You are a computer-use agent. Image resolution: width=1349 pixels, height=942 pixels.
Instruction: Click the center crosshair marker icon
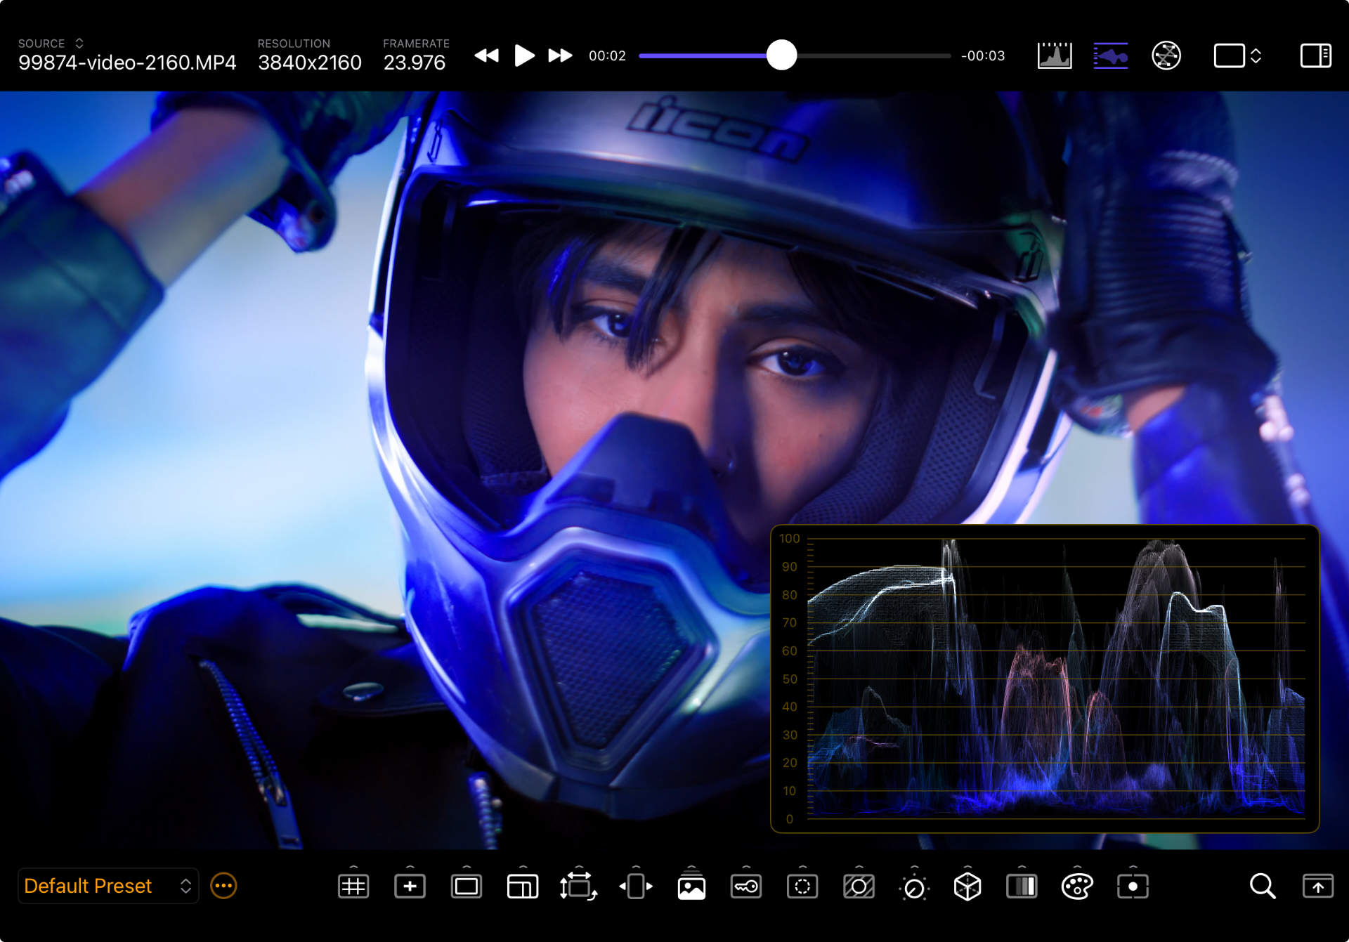pyautogui.click(x=410, y=887)
